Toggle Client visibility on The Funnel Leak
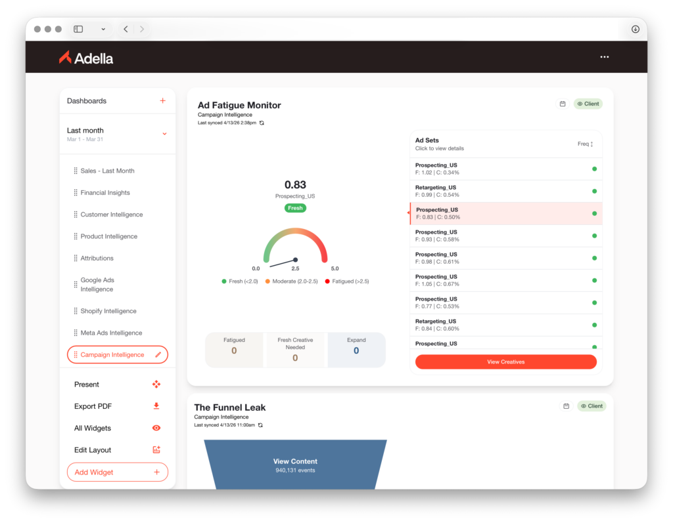This screenshot has height=523, width=673. tap(592, 406)
